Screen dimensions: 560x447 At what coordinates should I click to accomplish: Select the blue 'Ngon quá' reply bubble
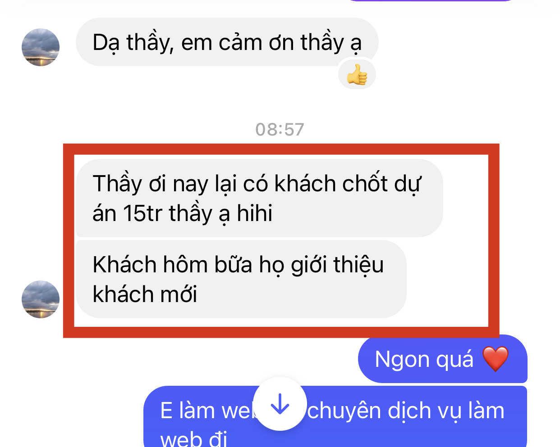443,359
